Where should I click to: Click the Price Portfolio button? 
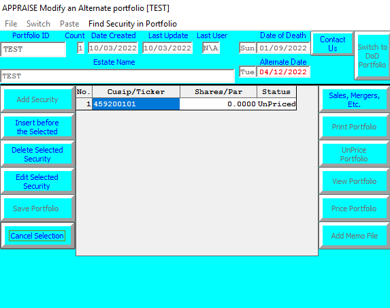click(x=354, y=209)
